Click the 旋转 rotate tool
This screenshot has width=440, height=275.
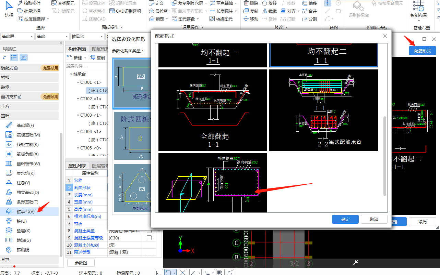270,3
